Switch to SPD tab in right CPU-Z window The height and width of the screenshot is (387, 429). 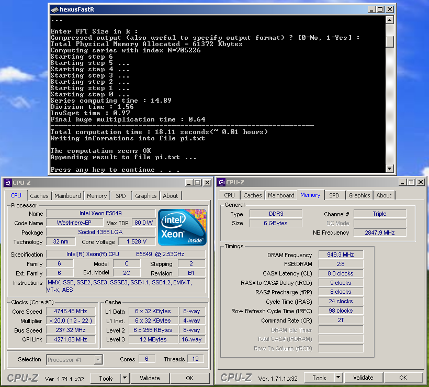click(x=334, y=195)
